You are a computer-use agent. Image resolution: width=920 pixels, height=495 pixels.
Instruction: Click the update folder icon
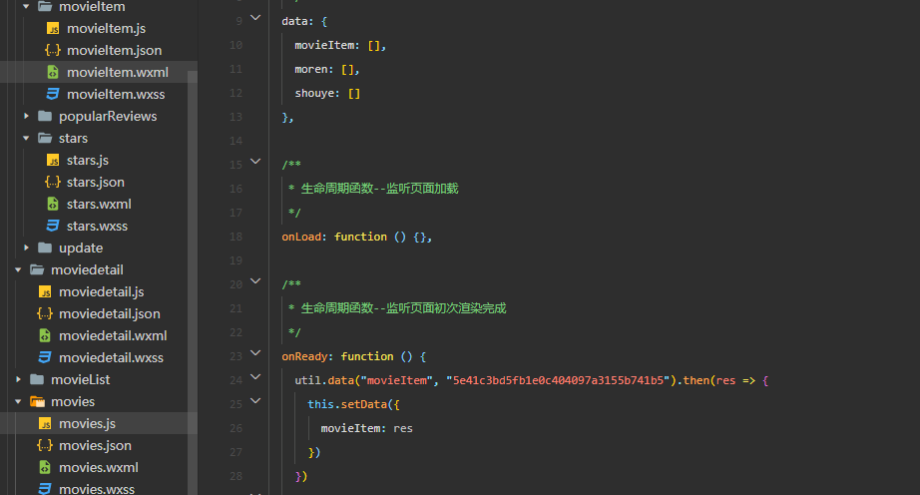(45, 247)
